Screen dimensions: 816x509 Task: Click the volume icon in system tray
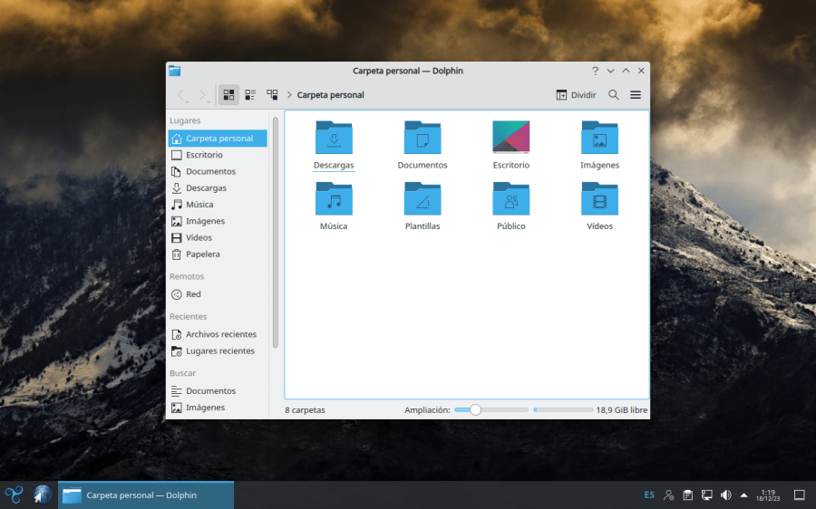725,495
